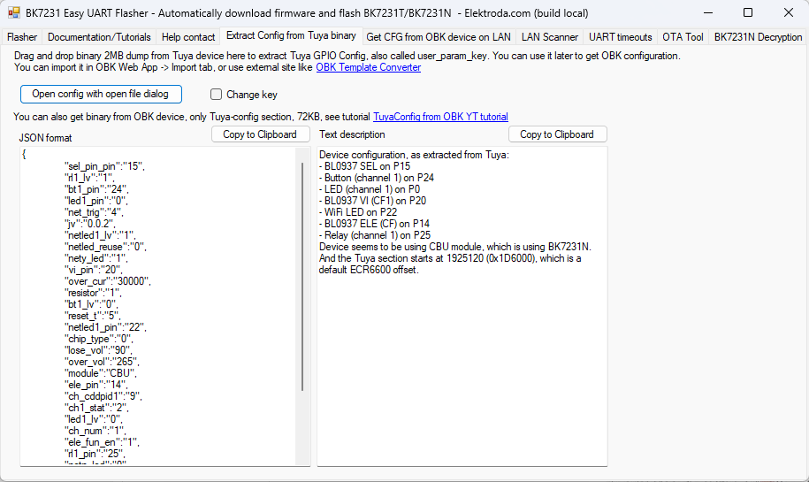
Task: Open the Help contact tab
Action: (187, 37)
